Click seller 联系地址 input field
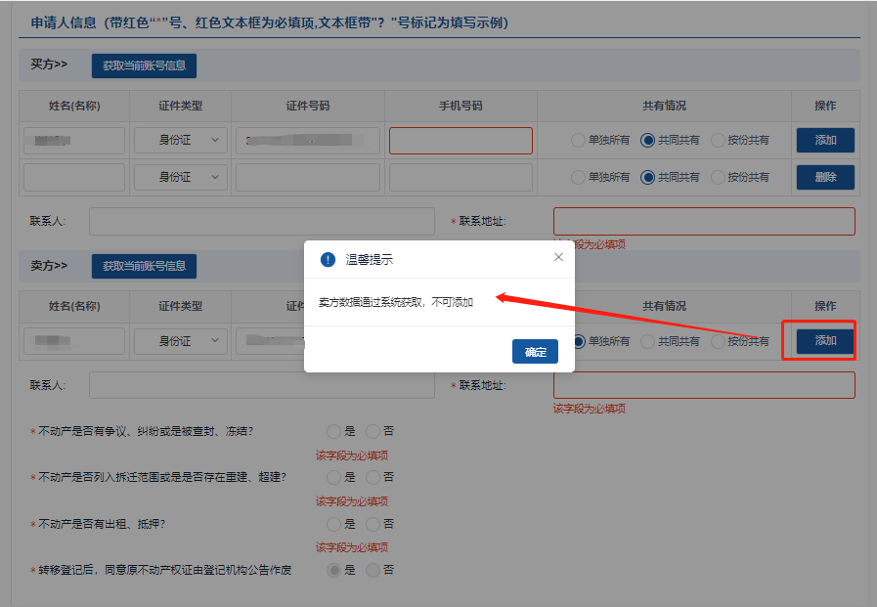This screenshot has height=607, width=877. coord(704,385)
